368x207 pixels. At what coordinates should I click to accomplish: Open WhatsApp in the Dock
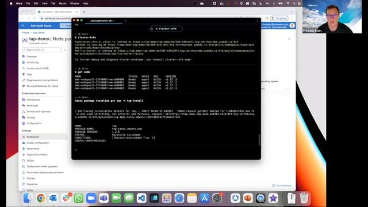click(79, 198)
